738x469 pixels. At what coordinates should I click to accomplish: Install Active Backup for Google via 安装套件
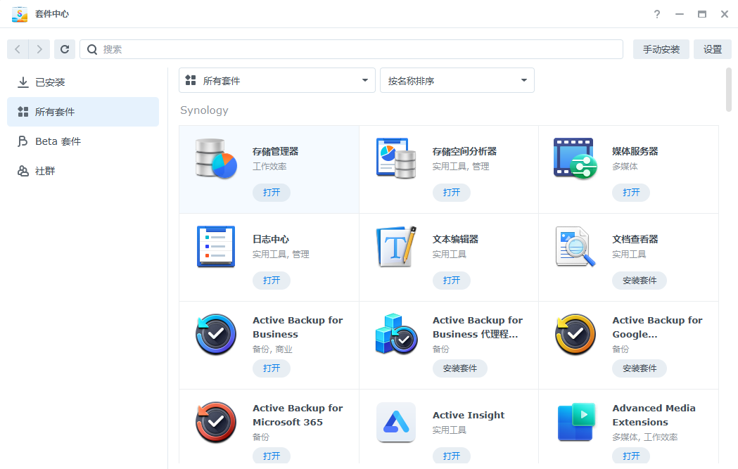pos(640,368)
